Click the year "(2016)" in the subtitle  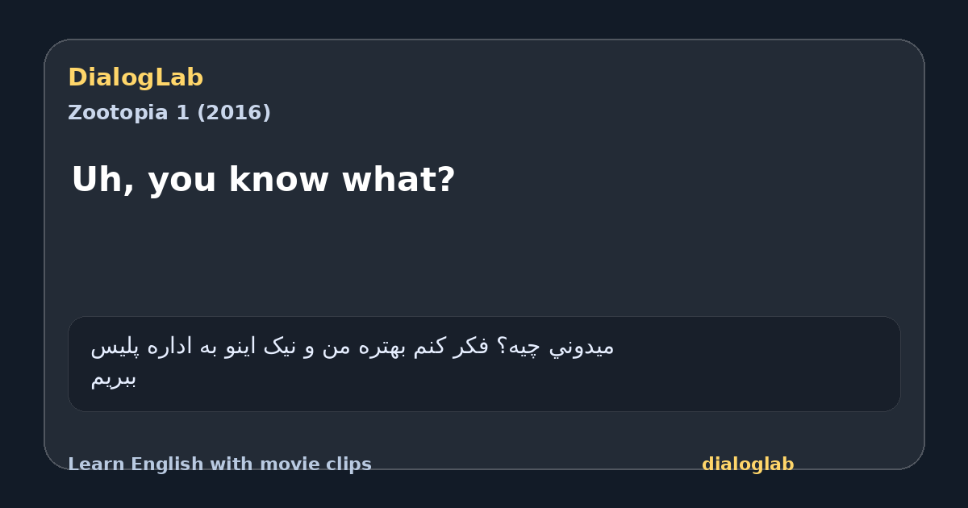point(233,113)
